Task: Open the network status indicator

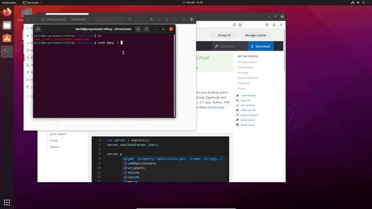Action: 353,2
